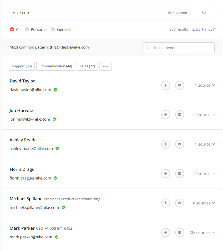Click the envelope icon for Jon Hurwitz
Viewport: 223px width, 251px height.
pos(180,115)
